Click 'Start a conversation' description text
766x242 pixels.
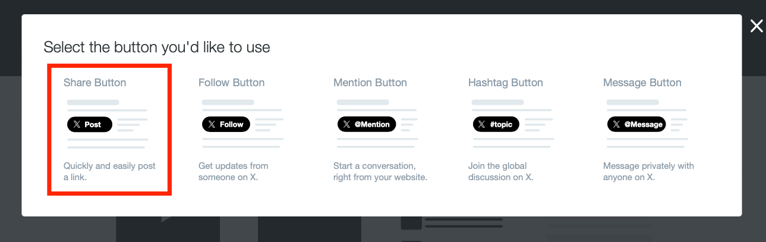(x=380, y=171)
